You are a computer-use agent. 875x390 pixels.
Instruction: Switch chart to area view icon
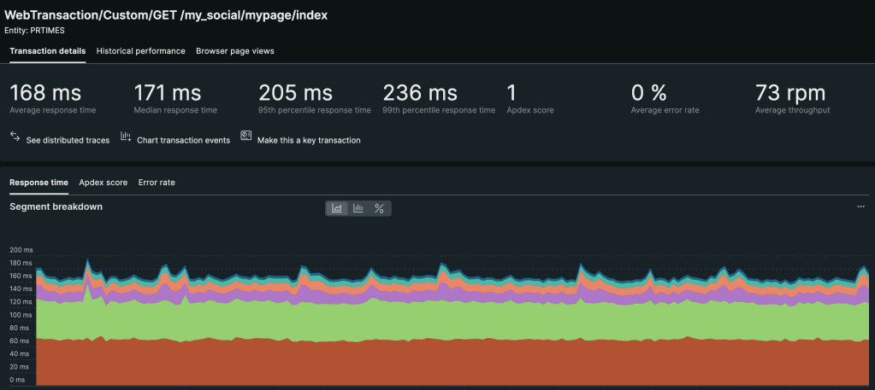336,208
